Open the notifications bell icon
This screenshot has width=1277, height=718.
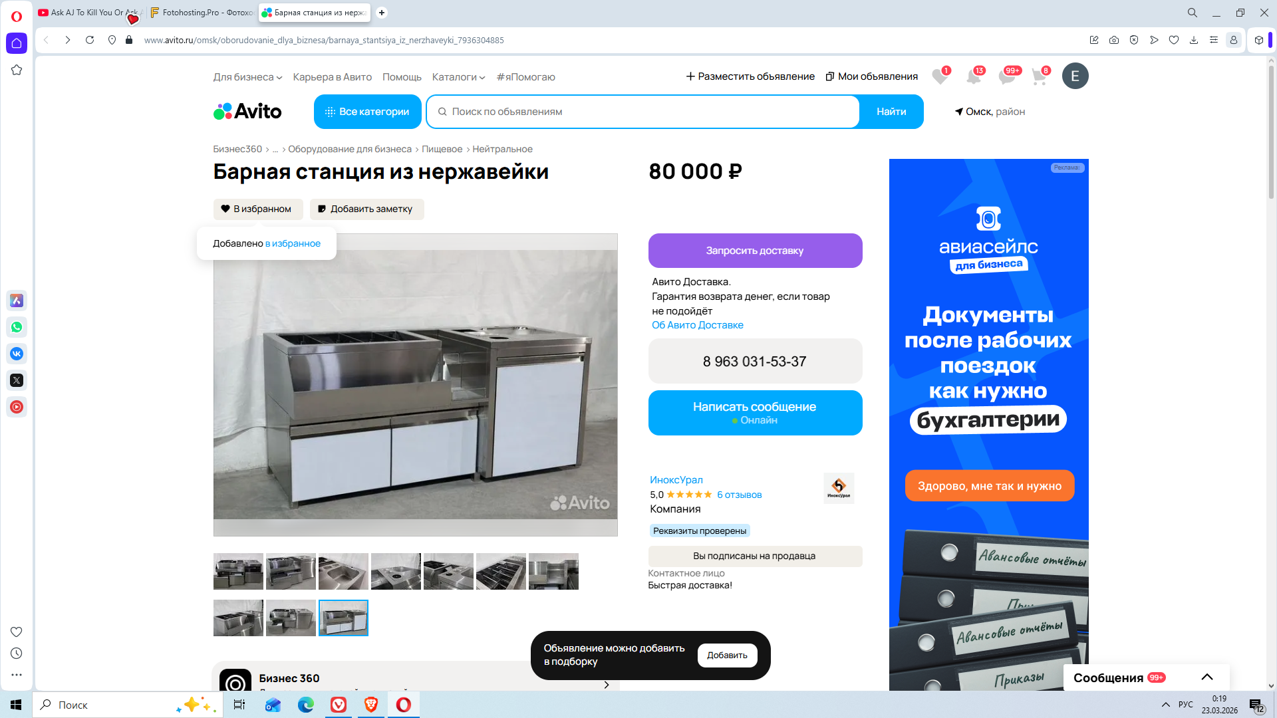click(x=973, y=77)
